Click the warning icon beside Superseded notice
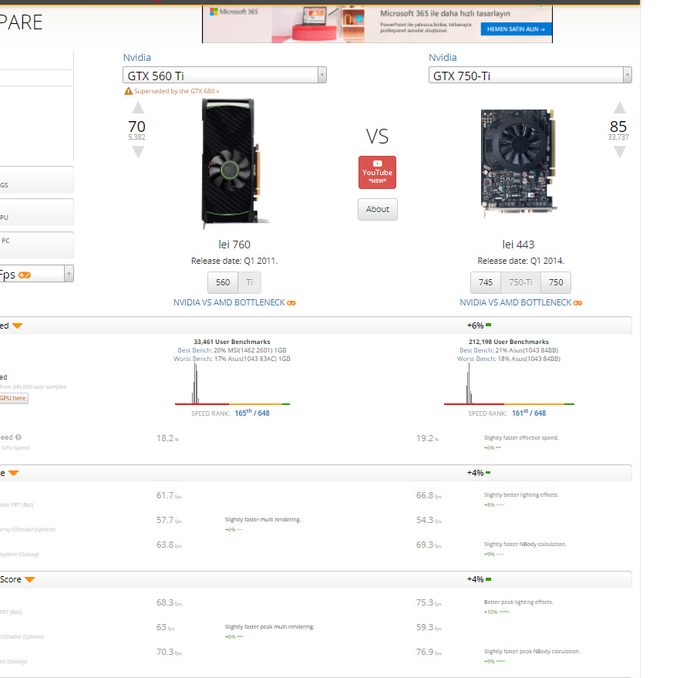This screenshot has width=700, height=678. point(128,91)
